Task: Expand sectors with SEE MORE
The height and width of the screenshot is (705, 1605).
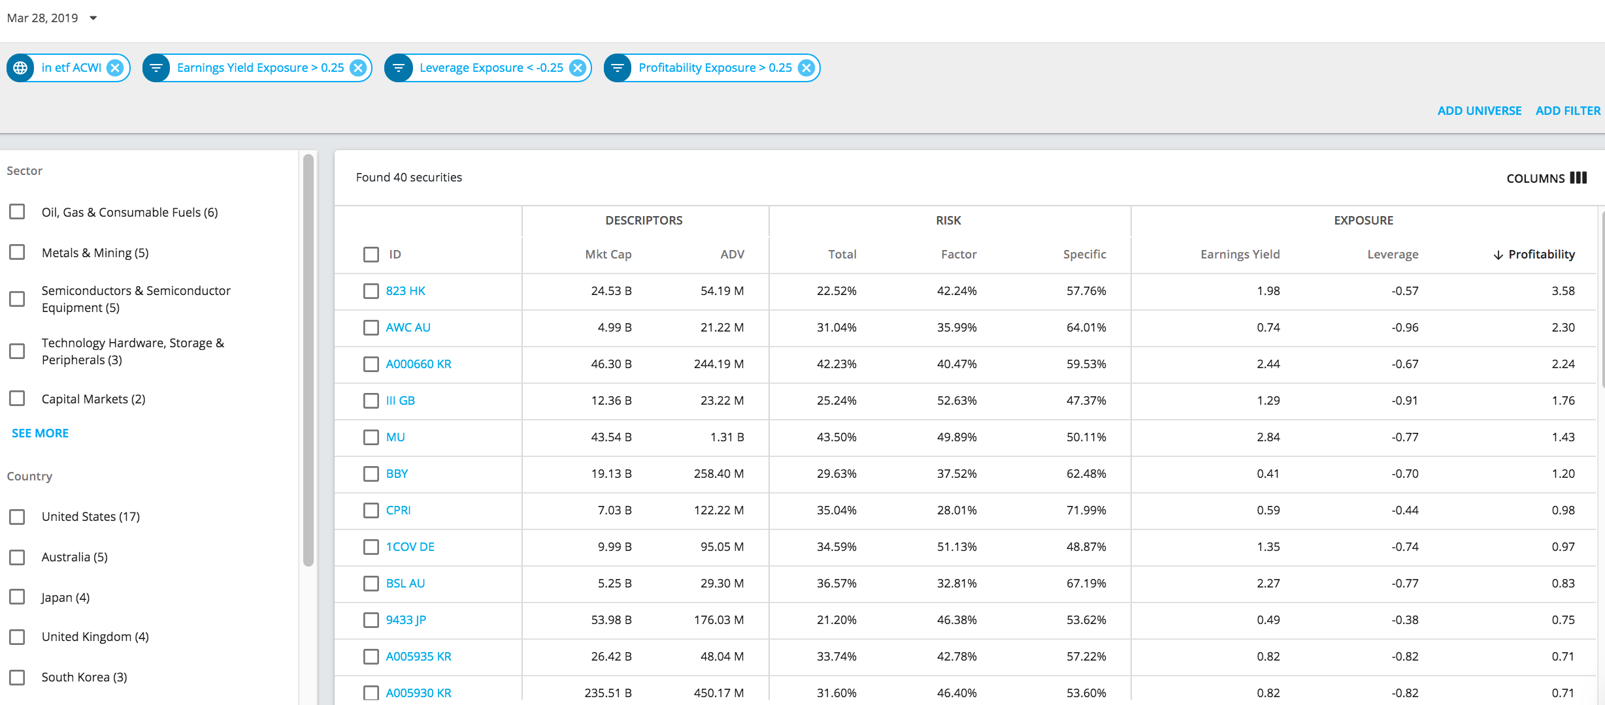Action: pyautogui.click(x=40, y=433)
